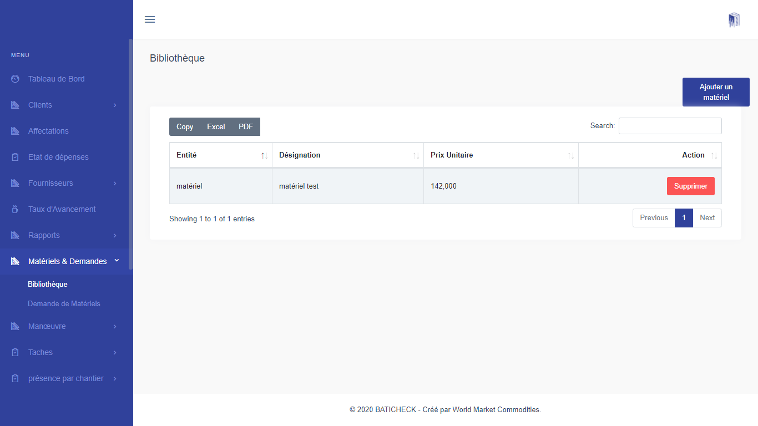This screenshot has width=758, height=426.
Task: Click the Tableau de Bord dashboard icon
Action: 15,79
